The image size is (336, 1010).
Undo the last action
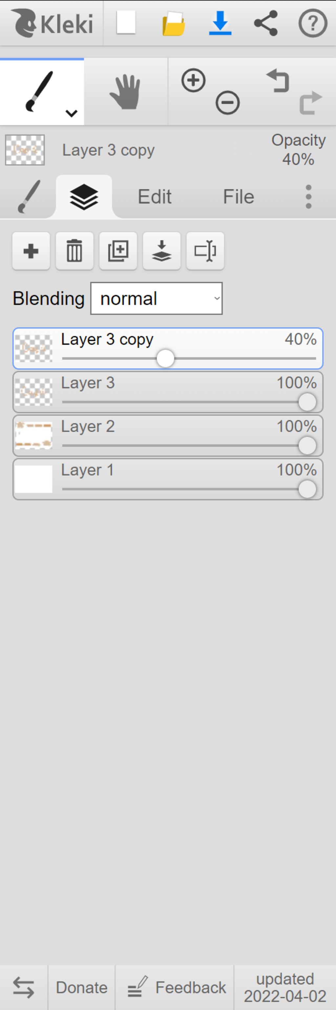(x=278, y=80)
